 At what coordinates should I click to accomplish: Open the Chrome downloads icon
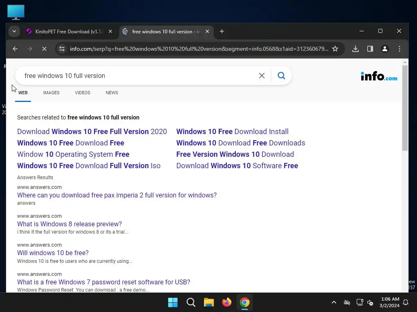355,49
